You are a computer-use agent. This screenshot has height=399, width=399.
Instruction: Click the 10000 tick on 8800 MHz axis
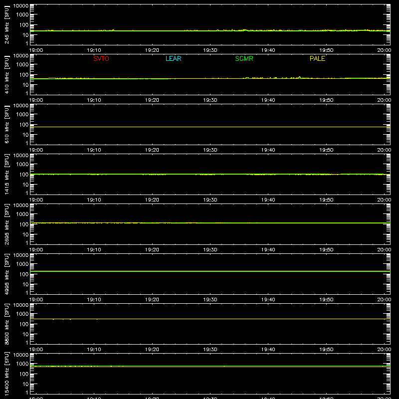(21, 305)
